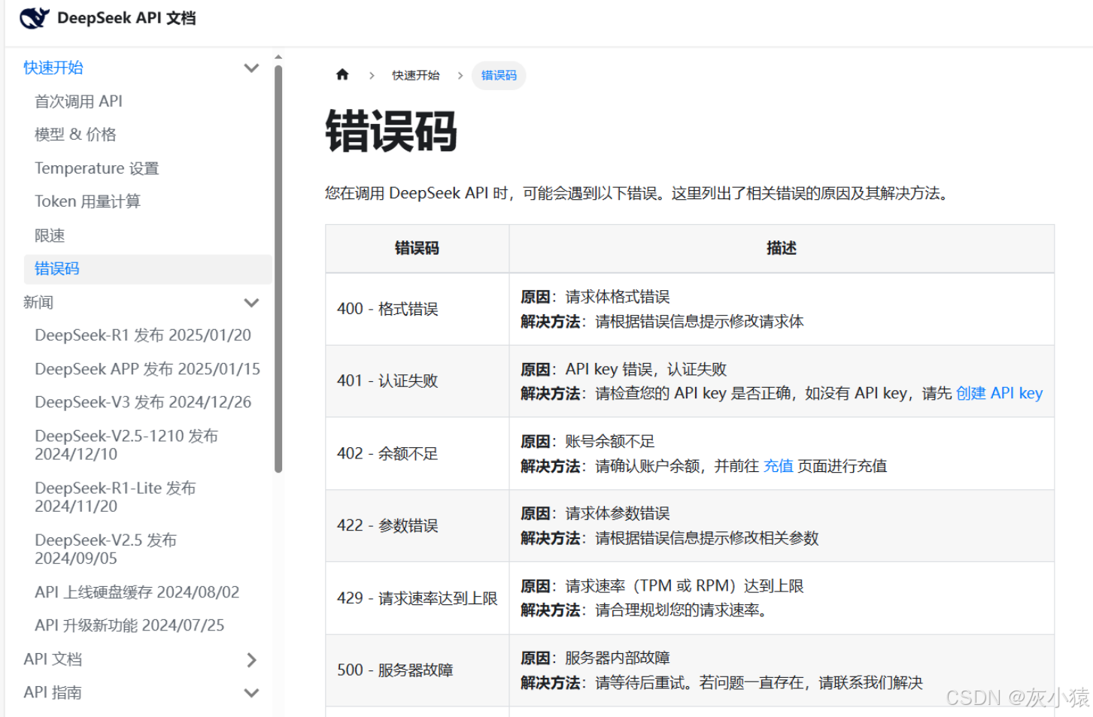The image size is (1093, 717).
Task: Open DeepSeek-V2.5 发布 2024/09/05 news
Action: coord(106,549)
